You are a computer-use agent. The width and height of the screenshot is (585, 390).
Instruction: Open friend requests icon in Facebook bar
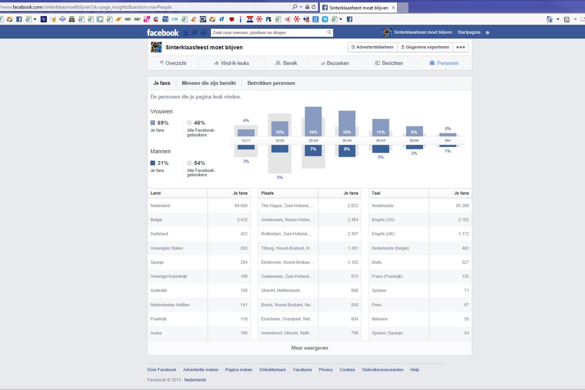pyautogui.click(x=186, y=32)
